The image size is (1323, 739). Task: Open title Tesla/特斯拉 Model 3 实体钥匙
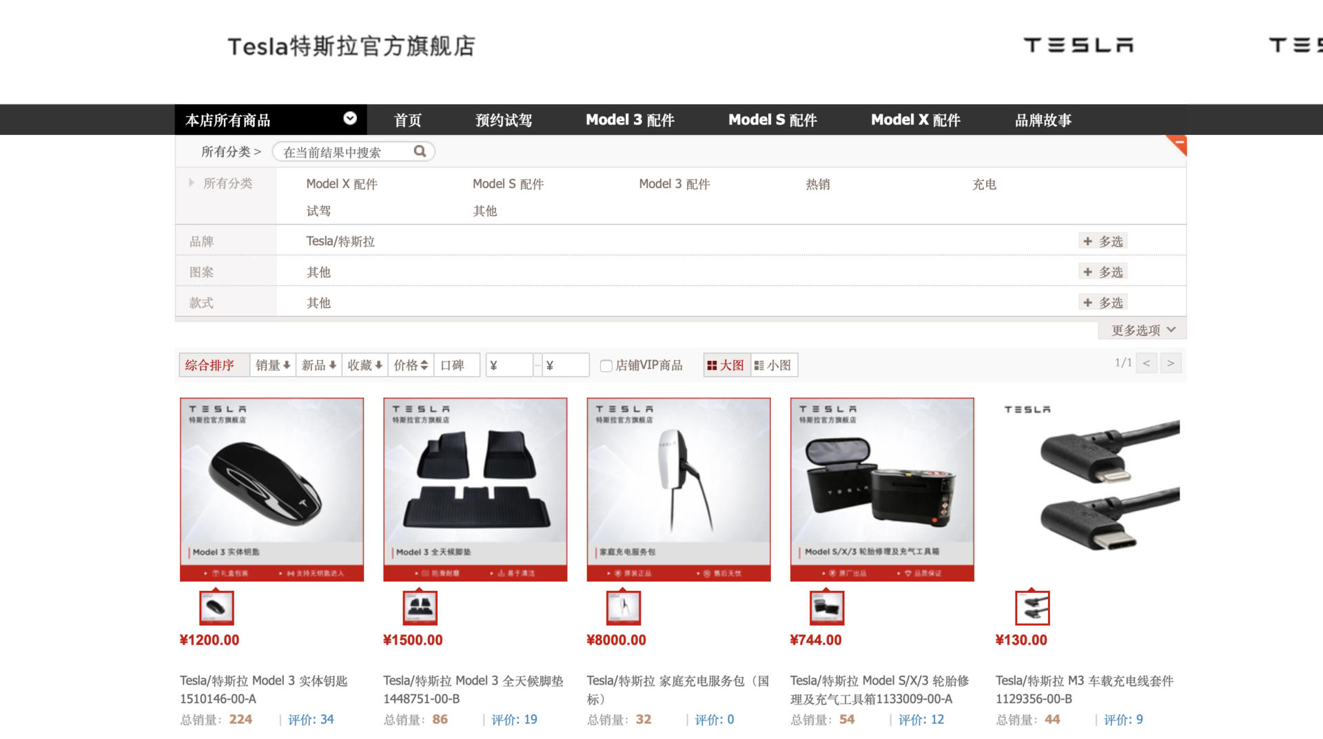[x=264, y=689]
